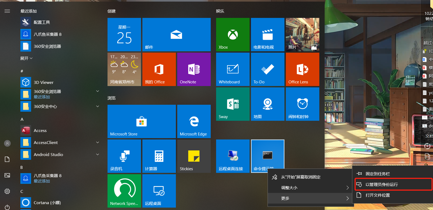
Task: Open the Pictures sidebar icon
Action: pyautogui.click(x=7, y=175)
